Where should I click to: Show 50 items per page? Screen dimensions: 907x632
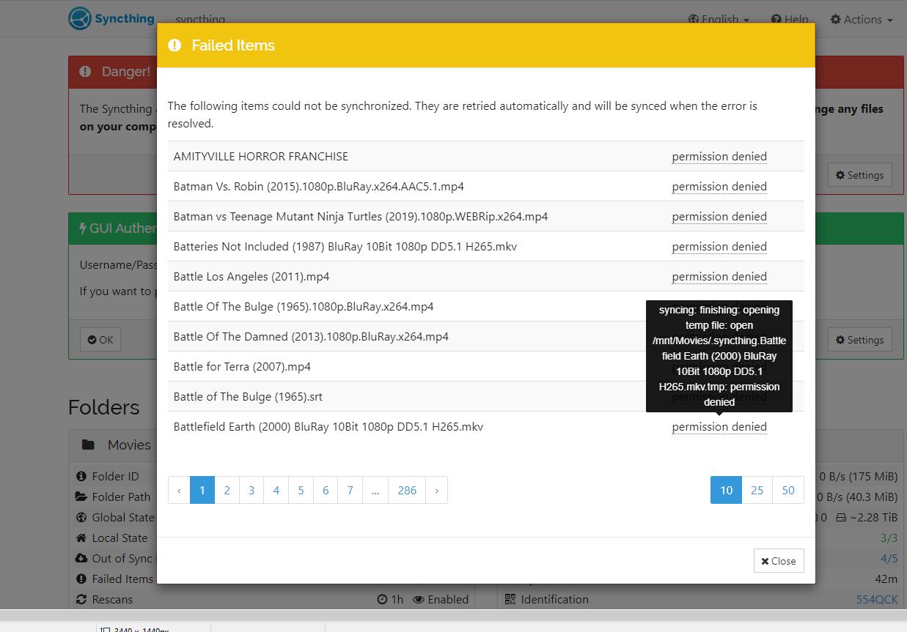788,490
